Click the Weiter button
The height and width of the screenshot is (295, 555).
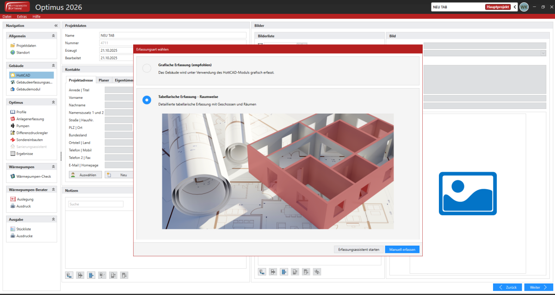pos(538,287)
